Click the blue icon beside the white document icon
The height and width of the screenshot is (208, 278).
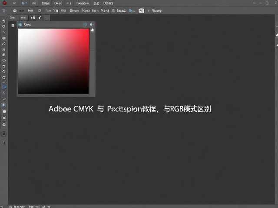coord(132,10)
